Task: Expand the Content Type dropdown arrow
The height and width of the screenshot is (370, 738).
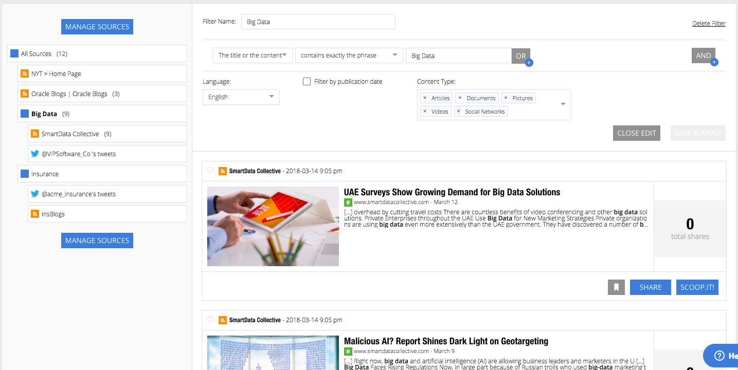Action: tap(563, 104)
